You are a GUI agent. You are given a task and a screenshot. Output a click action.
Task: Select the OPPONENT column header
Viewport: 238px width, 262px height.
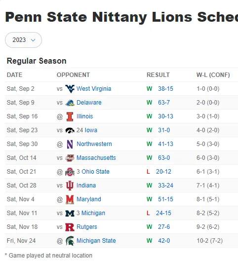(x=73, y=75)
